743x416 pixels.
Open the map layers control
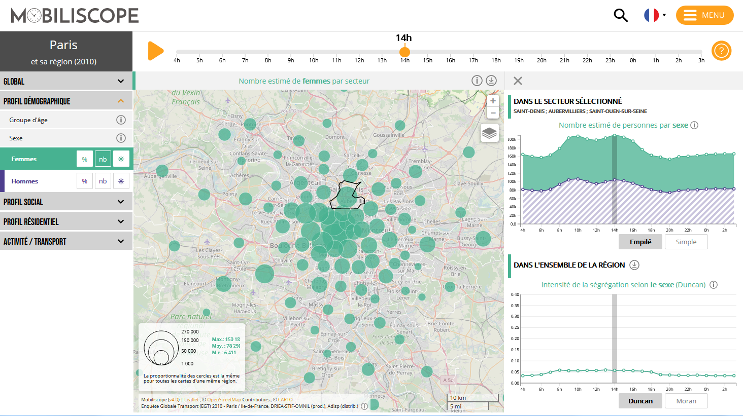(x=489, y=133)
